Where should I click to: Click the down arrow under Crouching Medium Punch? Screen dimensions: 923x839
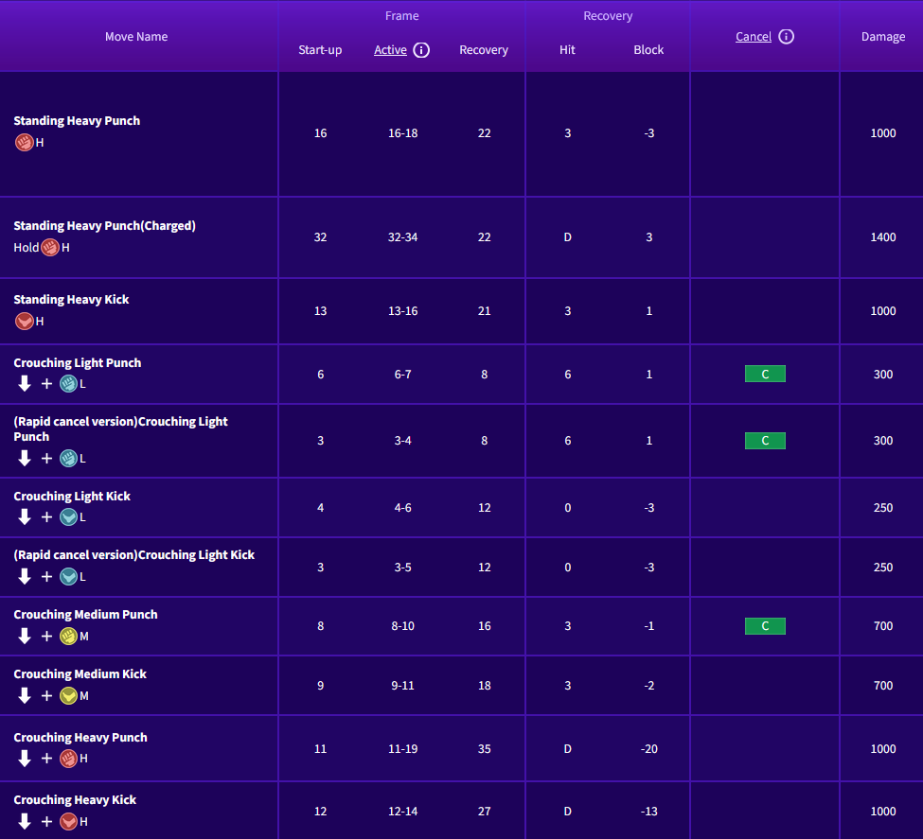point(24,636)
